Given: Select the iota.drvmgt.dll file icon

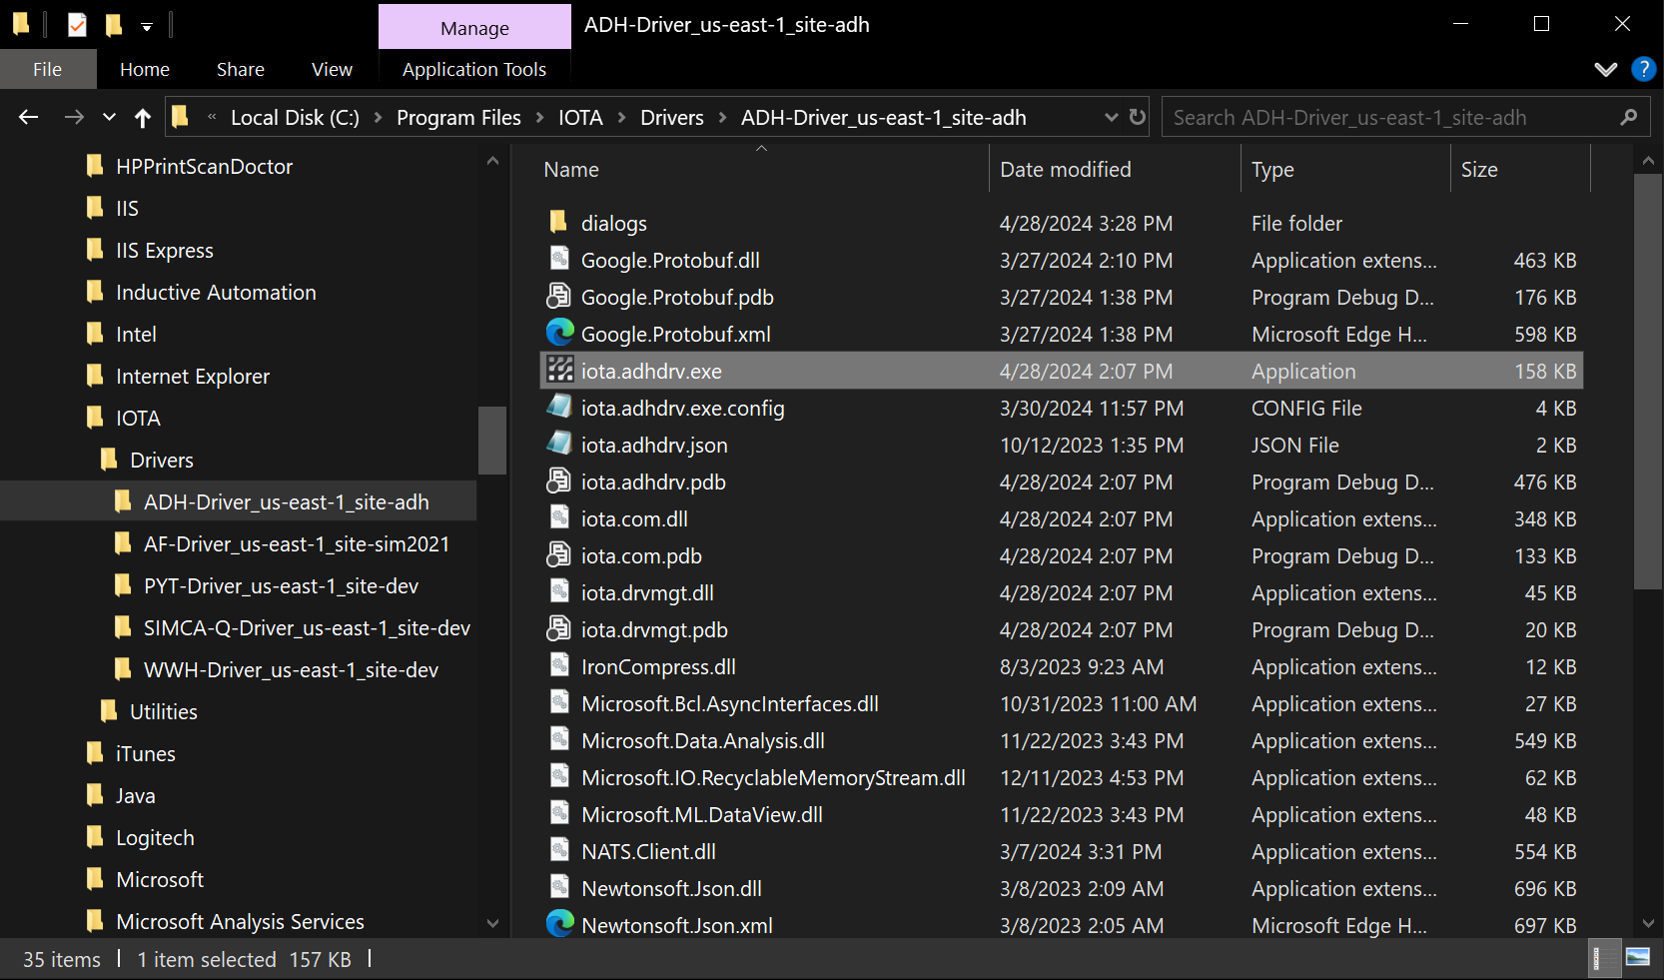Looking at the screenshot, I should 559,591.
